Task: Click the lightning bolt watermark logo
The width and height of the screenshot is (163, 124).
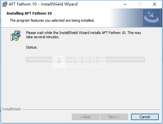Action: [59, 62]
